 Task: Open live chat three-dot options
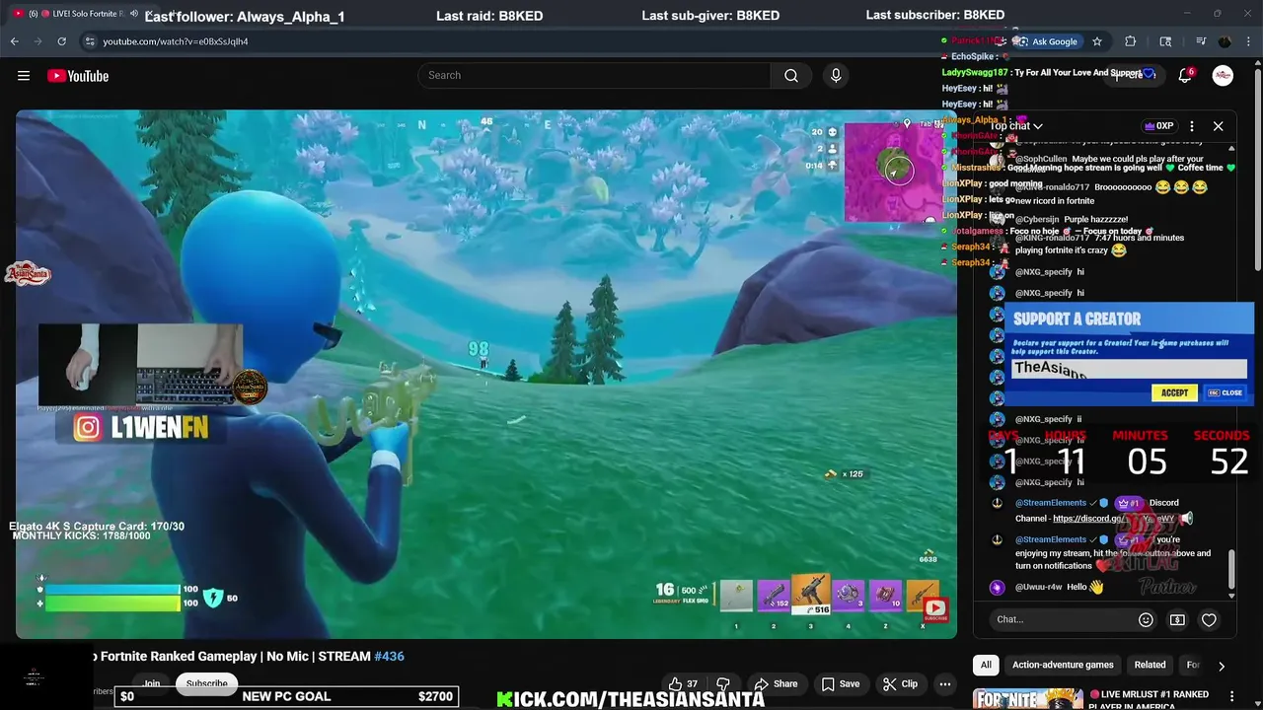[1192, 126]
